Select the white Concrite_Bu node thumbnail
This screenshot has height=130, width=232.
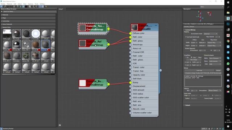pyautogui.click(x=83, y=83)
